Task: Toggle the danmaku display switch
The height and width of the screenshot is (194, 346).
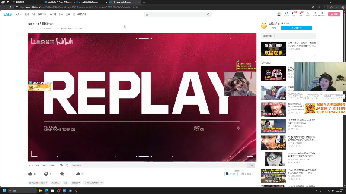Action: (61, 166)
